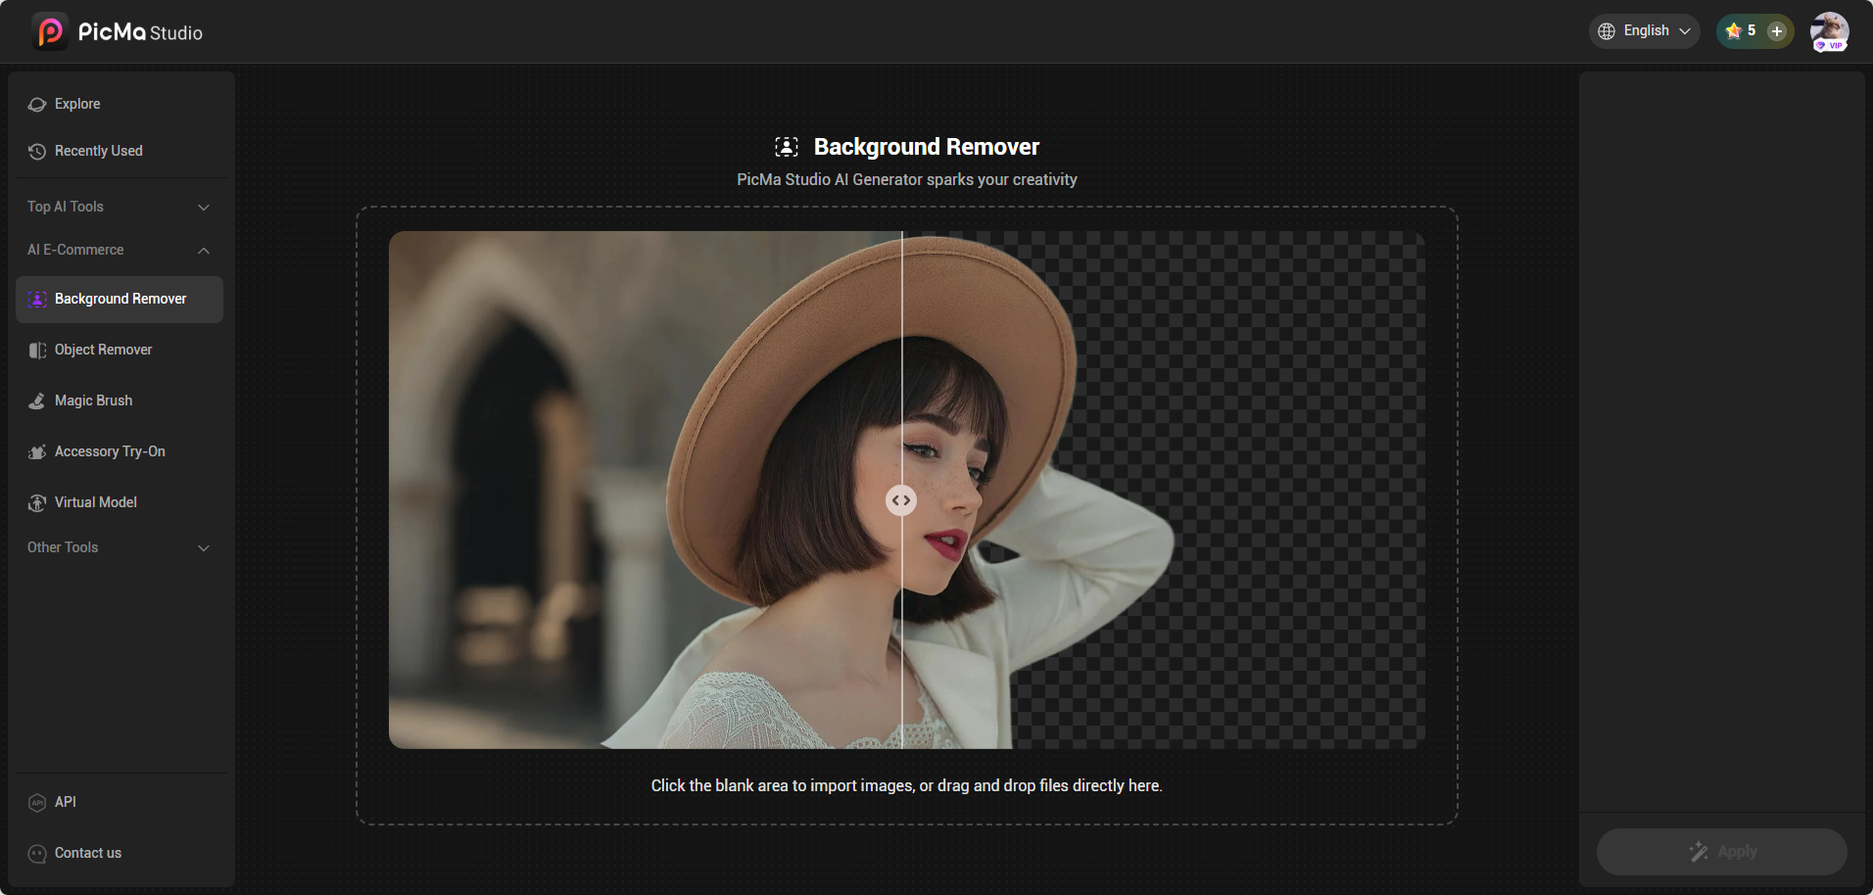Image resolution: width=1873 pixels, height=895 pixels.
Task: Open the Accessory Try-On tool icon
Action: click(37, 451)
